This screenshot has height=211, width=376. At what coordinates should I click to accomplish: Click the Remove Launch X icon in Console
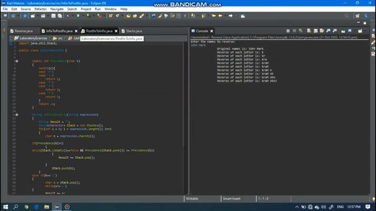(x=294, y=31)
